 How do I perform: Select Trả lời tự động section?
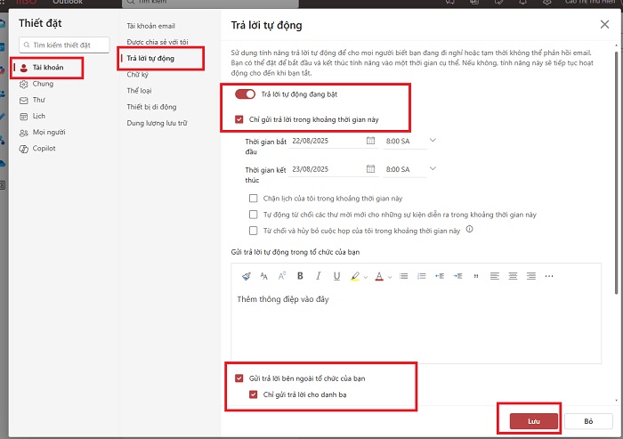click(x=150, y=58)
